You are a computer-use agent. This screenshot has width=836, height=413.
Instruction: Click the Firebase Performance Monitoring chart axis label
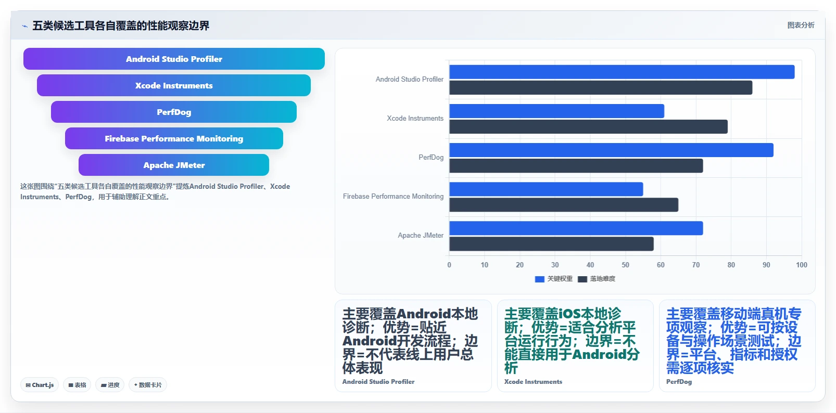[393, 197]
